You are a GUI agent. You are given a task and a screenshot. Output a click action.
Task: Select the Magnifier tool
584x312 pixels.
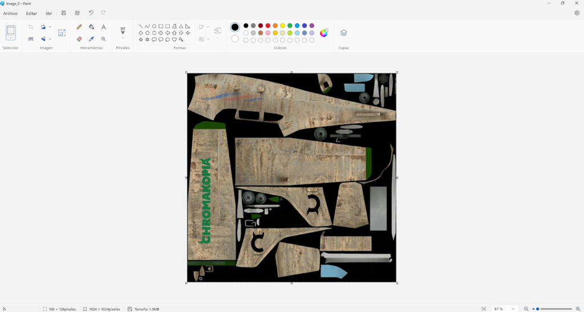click(x=104, y=39)
